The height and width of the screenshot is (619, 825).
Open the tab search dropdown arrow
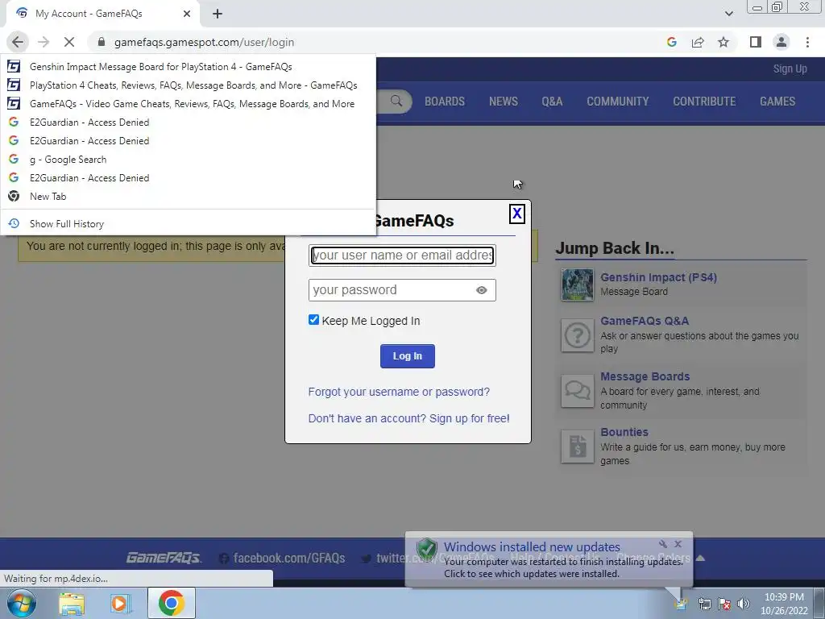click(728, 14)
